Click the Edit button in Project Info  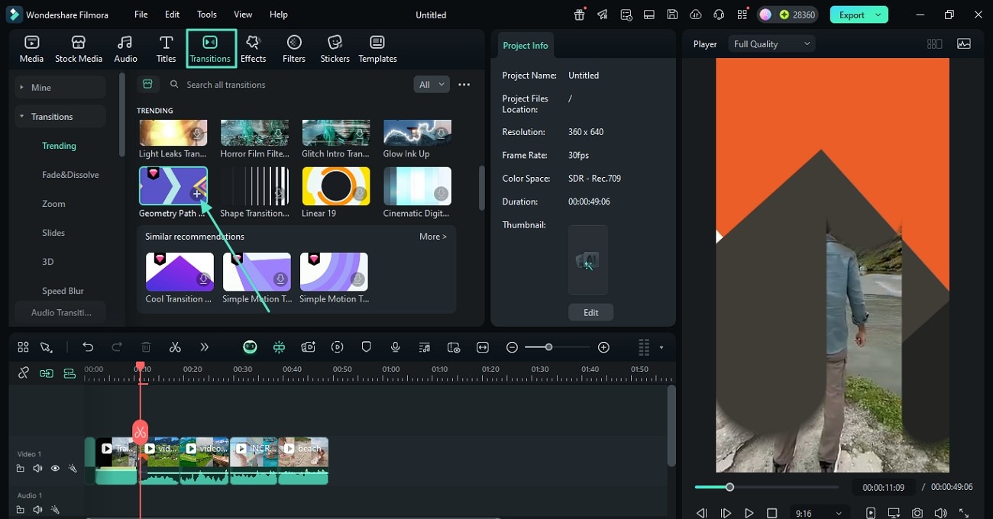point(590,312)
